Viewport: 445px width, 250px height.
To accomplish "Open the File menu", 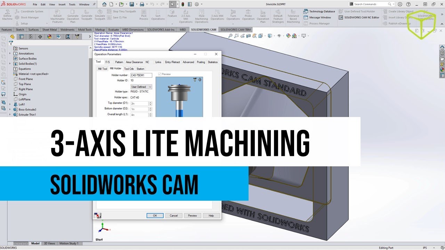I will click(35, 5).
